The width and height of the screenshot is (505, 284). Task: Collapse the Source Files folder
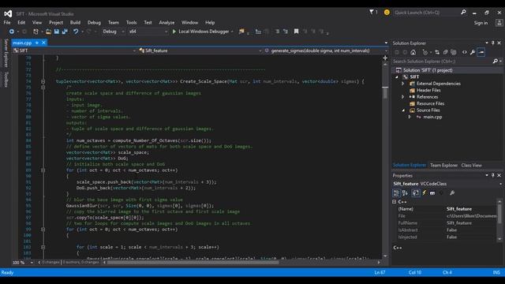tap(403, 110)
